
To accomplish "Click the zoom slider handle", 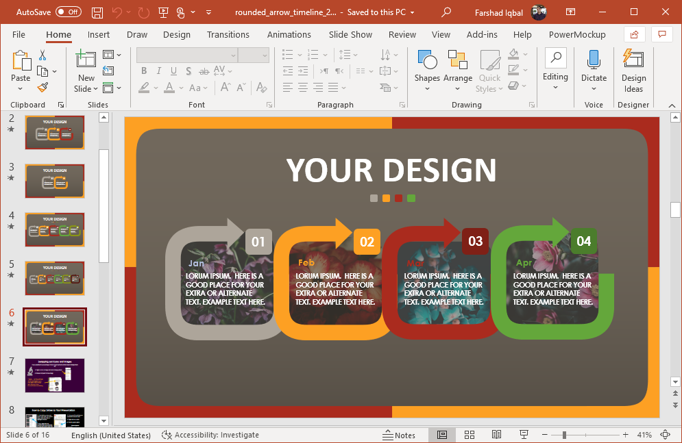I will point(564,435).
